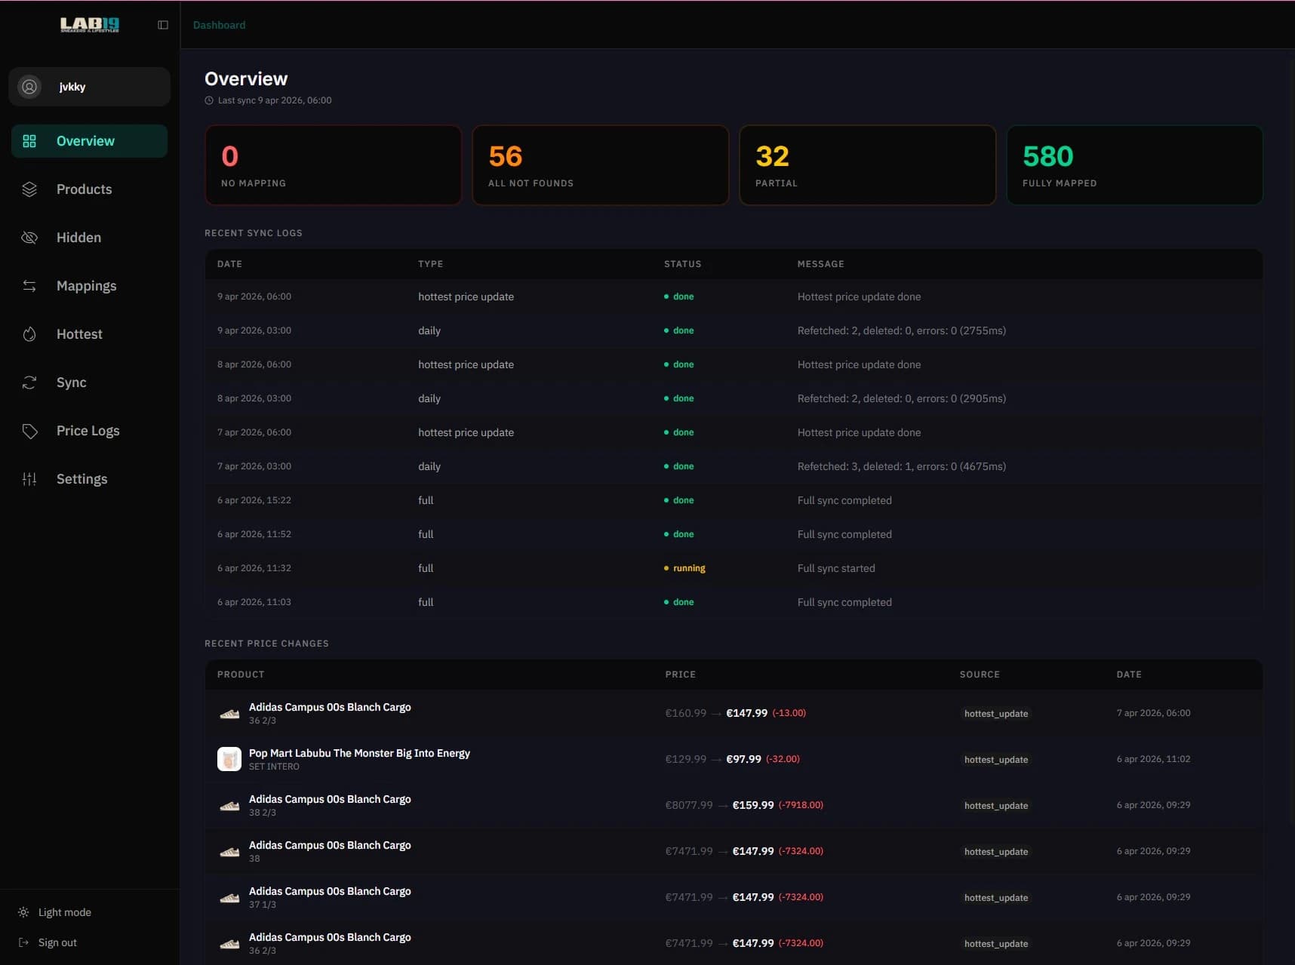Open the 580 Fully Mapped card
Image resolution: width=1295 pixels, height=965 pixels.
(1134, 165)
